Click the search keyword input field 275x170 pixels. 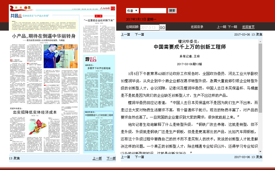coord(153,11)
